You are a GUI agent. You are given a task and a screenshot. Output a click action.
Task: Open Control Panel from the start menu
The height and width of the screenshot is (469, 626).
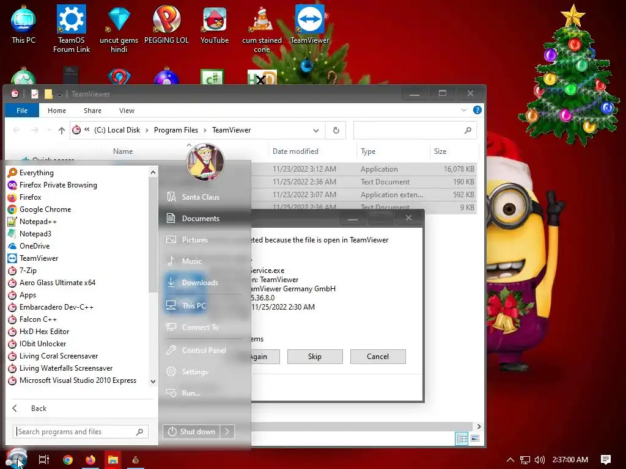coord(204,350)
